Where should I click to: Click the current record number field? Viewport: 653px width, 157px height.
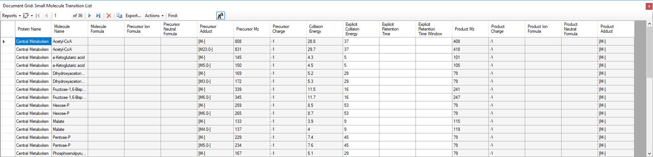coord(62,16)
